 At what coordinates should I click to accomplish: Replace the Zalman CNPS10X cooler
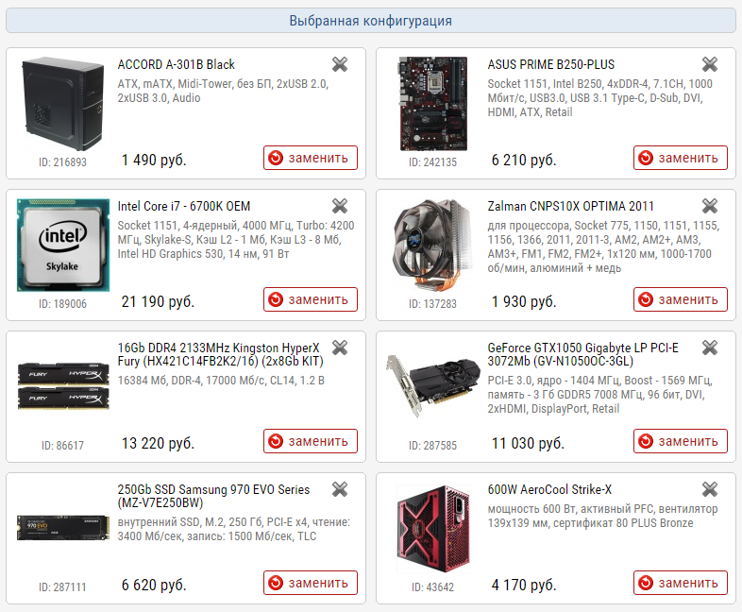681,299
